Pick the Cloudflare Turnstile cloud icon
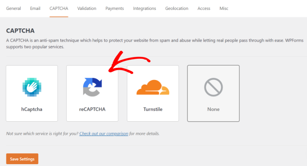 [x=153, y=87]
